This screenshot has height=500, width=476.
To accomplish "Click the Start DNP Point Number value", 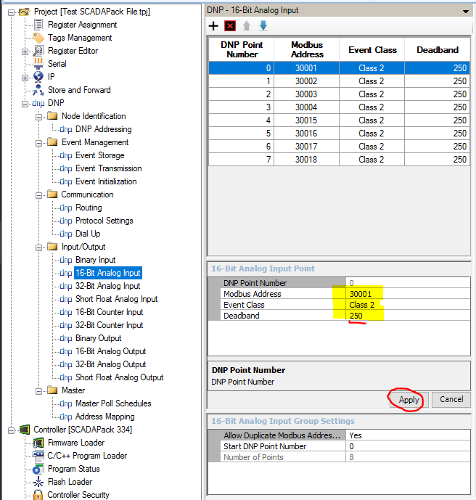I will [408, 446].
